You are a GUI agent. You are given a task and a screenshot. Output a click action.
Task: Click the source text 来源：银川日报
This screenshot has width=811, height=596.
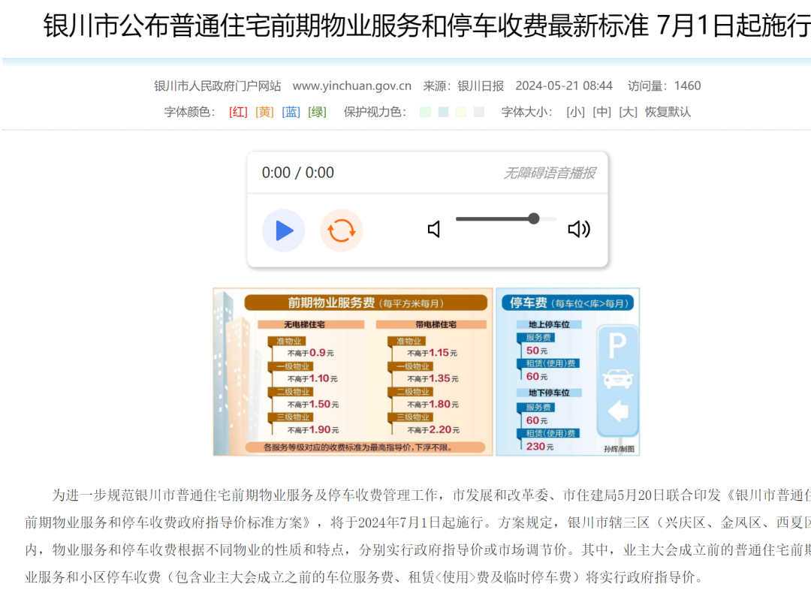click(463, 86)
